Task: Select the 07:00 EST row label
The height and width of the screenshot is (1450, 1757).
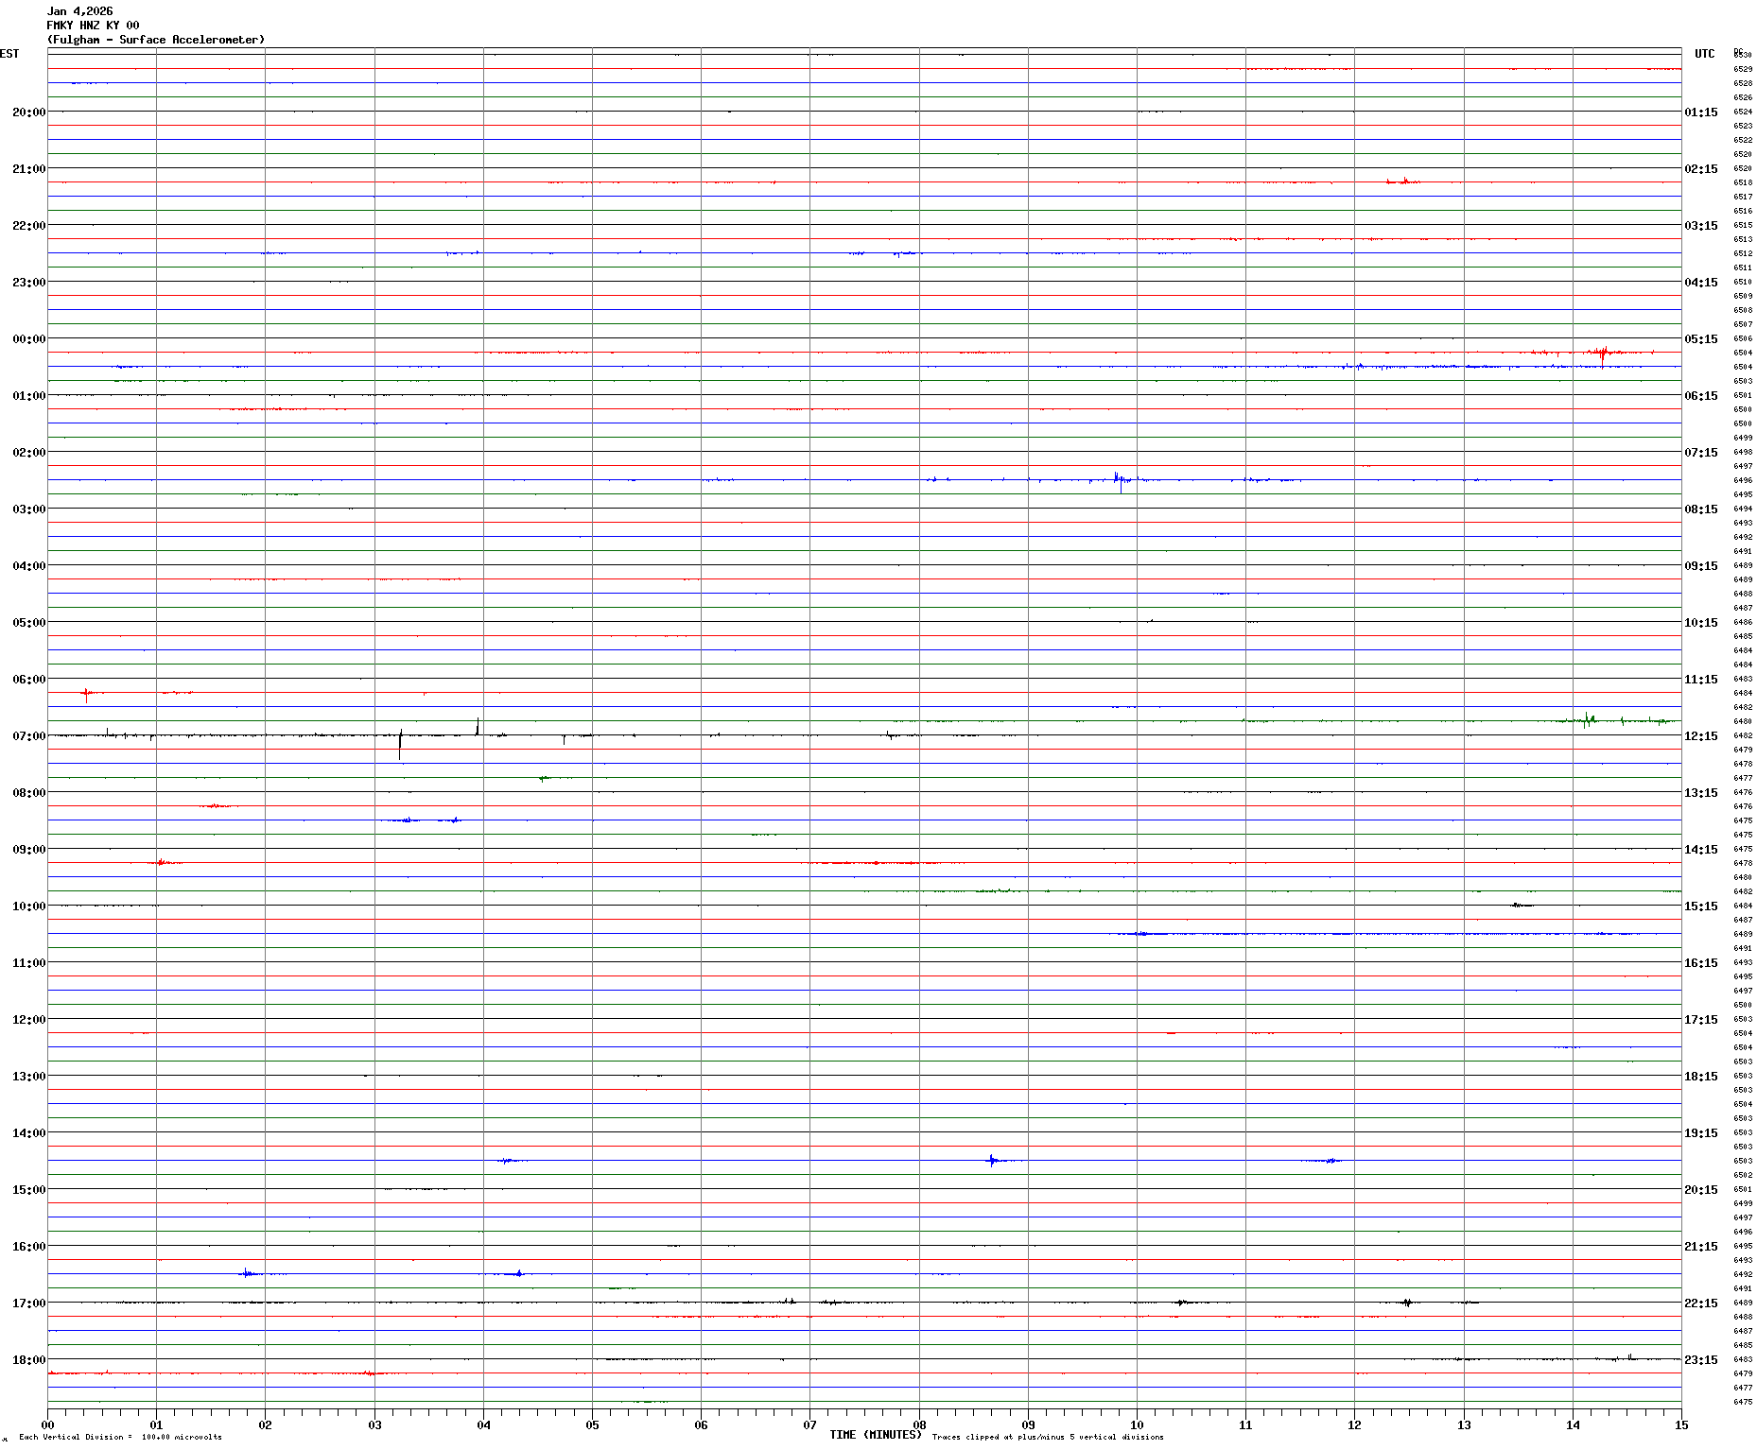Action: pos(28,736)
